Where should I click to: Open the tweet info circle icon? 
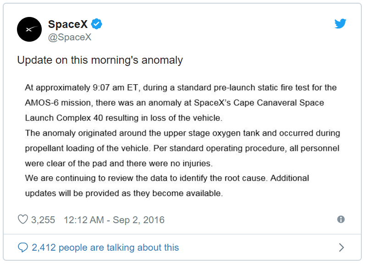point(341,220)
